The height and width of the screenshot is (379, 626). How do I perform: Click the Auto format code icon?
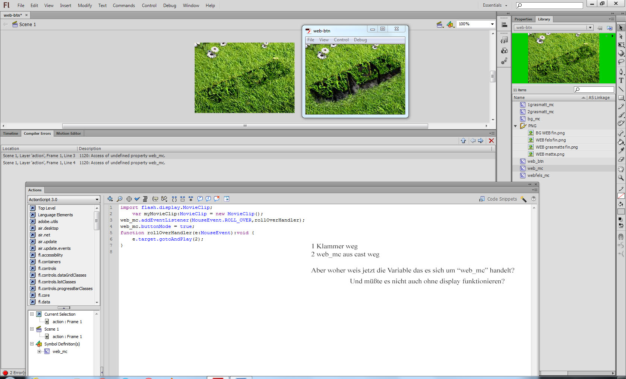[x=145, y=199]
